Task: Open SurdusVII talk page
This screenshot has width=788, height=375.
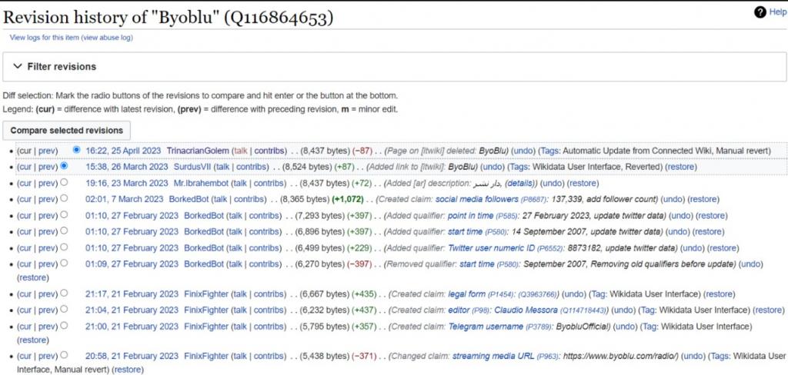Action: pyautogui.click(x=222, y=167)
